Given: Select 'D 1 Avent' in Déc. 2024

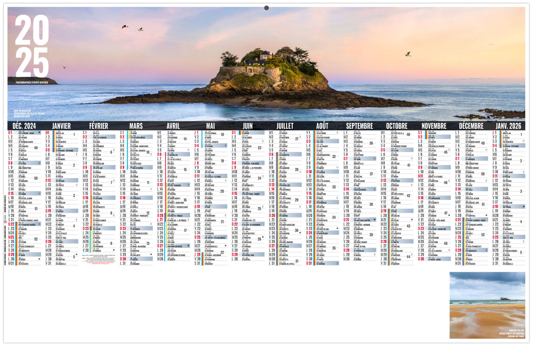Looking at the screenshot, I should click(24, 133).
